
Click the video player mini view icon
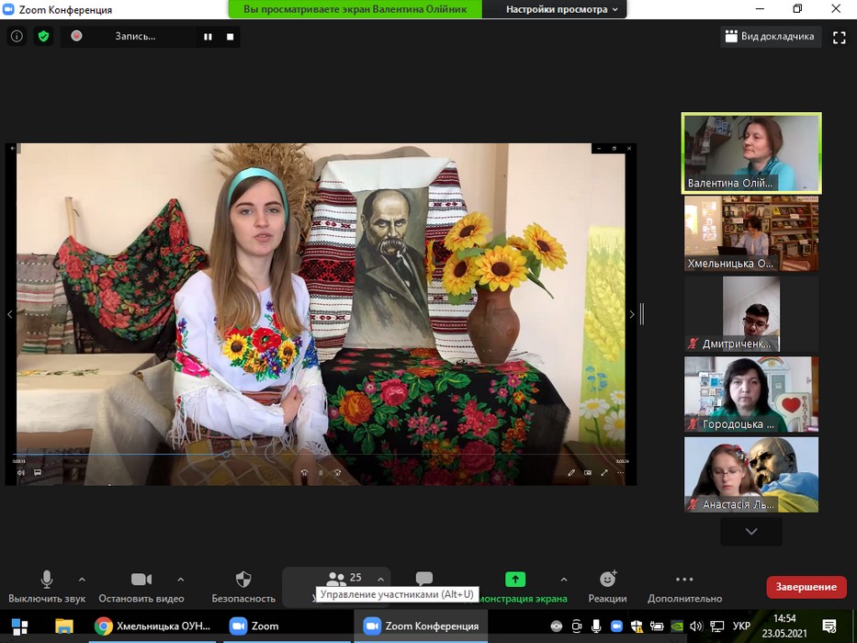tap(588, 473)
